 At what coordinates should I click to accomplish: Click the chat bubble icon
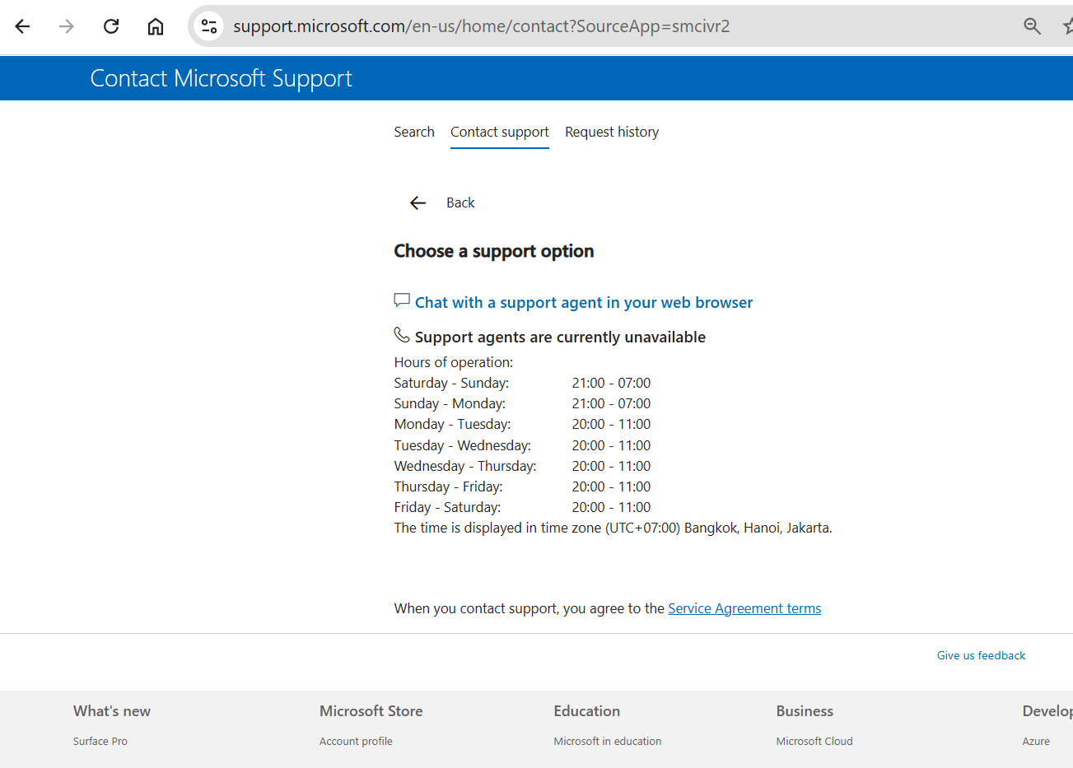pos(402,300)
